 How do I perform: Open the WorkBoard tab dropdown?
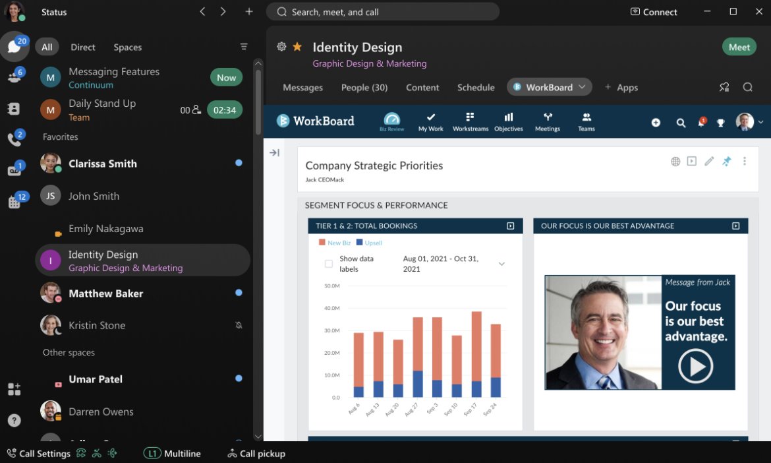coord(582,87)
